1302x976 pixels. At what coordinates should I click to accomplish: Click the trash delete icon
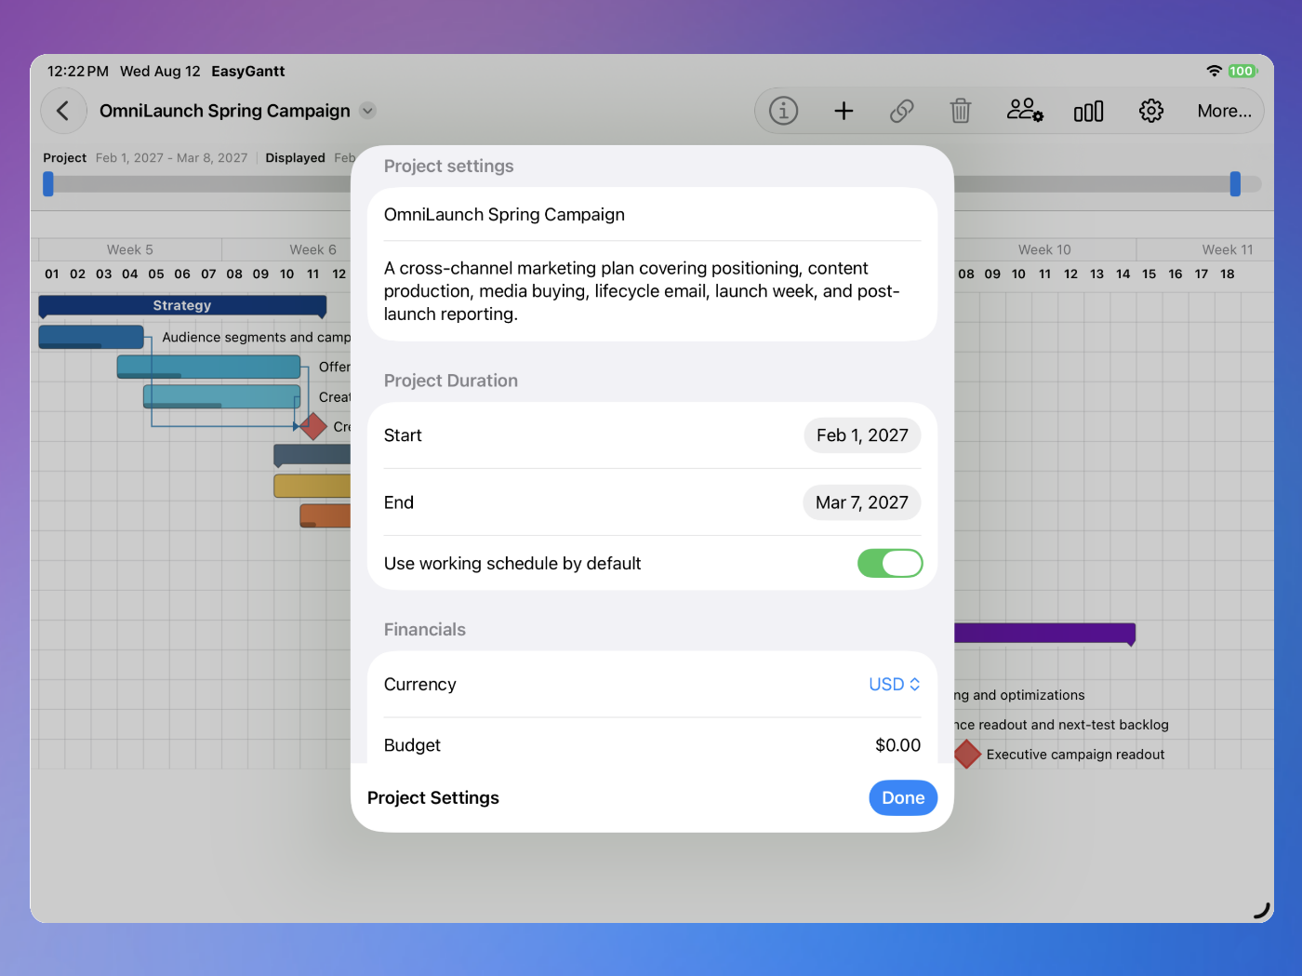coord(961,111)
